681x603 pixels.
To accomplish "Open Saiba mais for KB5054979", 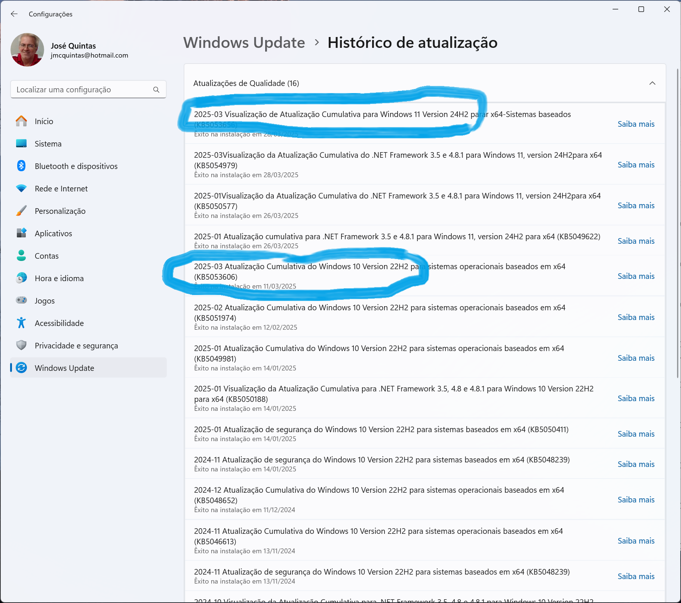I will (x=636, y=165).
